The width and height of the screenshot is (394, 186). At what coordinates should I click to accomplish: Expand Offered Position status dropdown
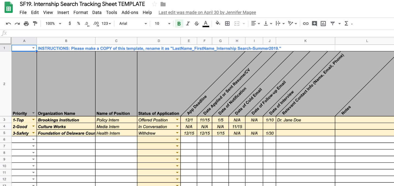177,120
